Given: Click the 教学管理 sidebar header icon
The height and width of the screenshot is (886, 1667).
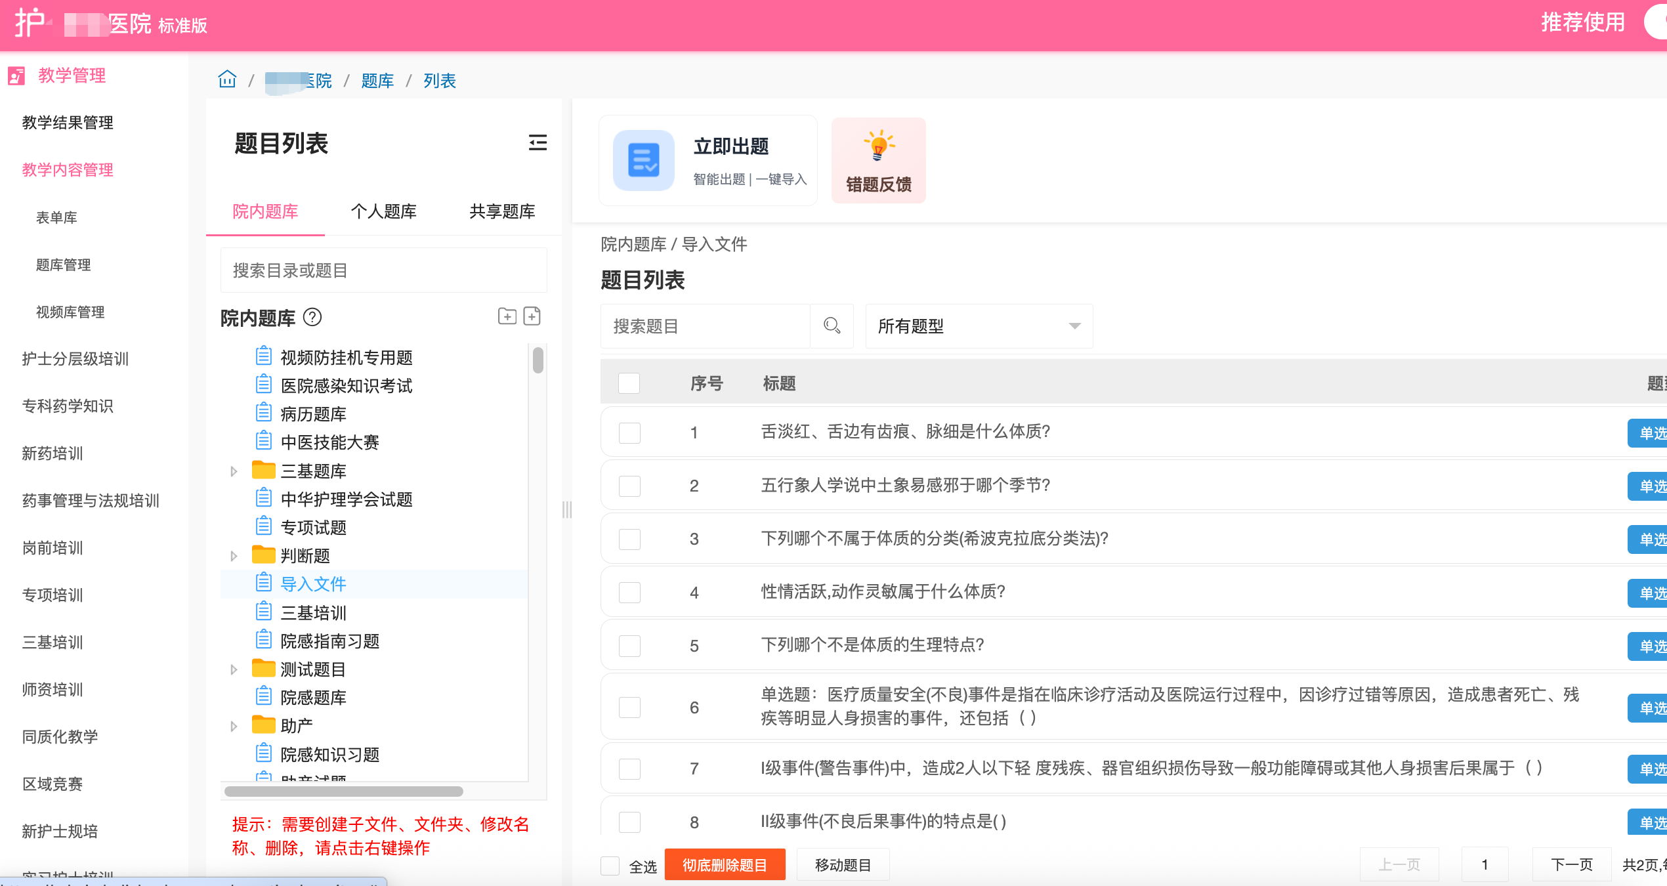Looking at the screenshot, I should pyautogui.click(x=16, y=75).
